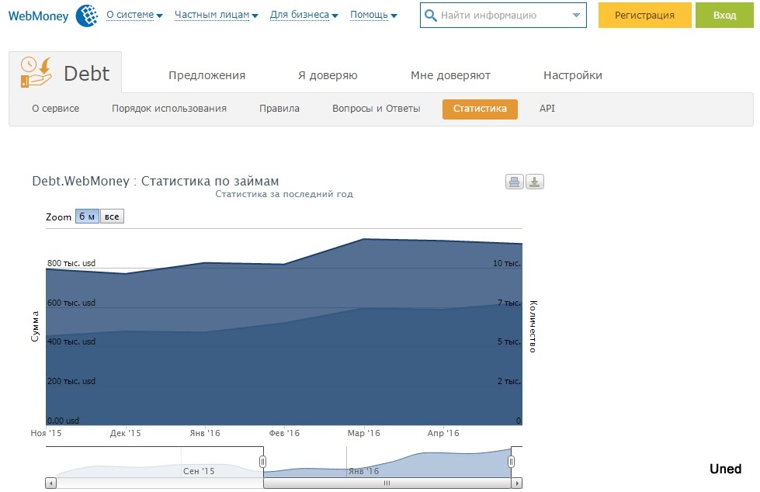
Task: Click the WebMoney logo text
Action: [x=38, y=16]
